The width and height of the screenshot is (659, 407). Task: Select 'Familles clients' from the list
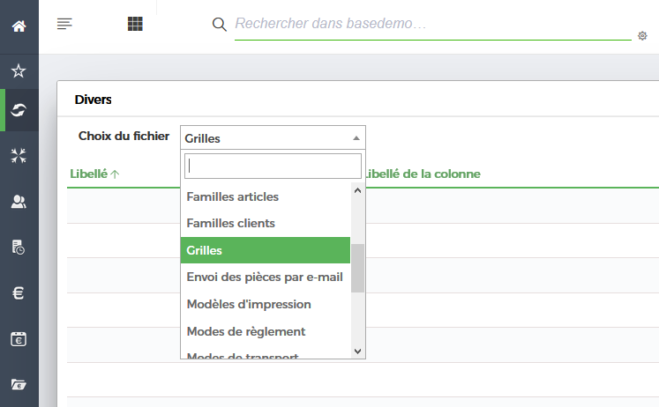[231, 224]
